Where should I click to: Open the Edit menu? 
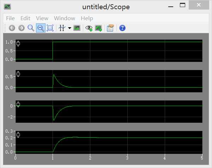(x=25, y=18)
